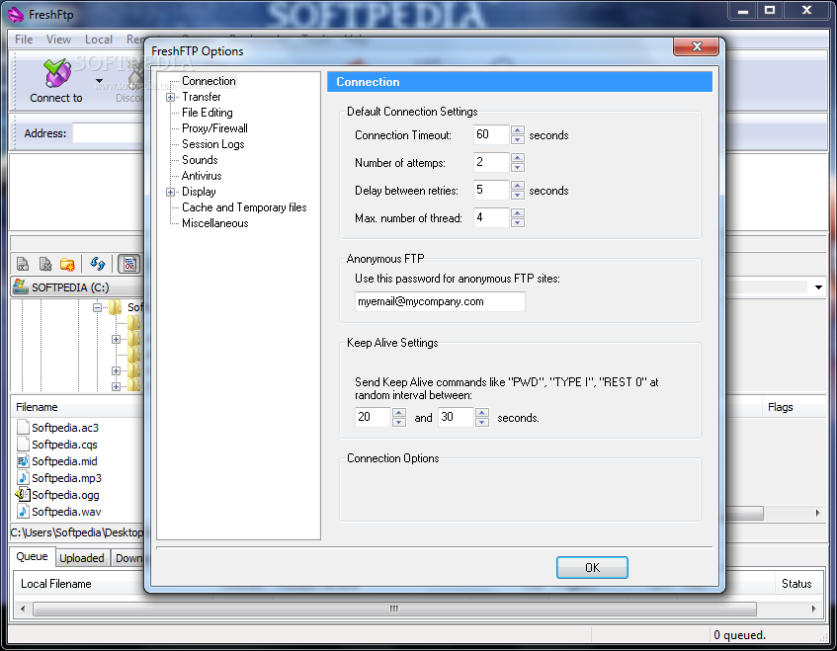Sort by Filename column header

[x=77, y=407]
